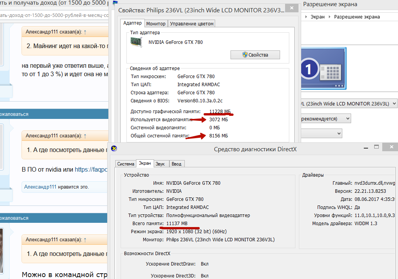Click the driver version 22.21.13.8253
398x279 pixels.
[370, 191]
